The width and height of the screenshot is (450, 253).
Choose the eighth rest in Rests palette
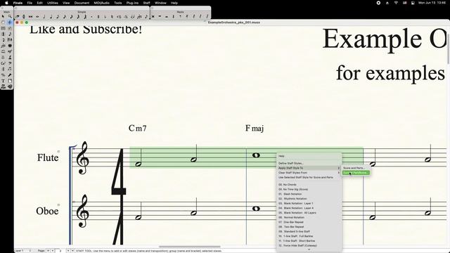[x=180, y=17]
